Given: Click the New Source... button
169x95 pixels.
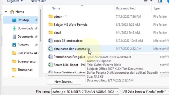Looking at the screenshot, I should tap(64, 82).
